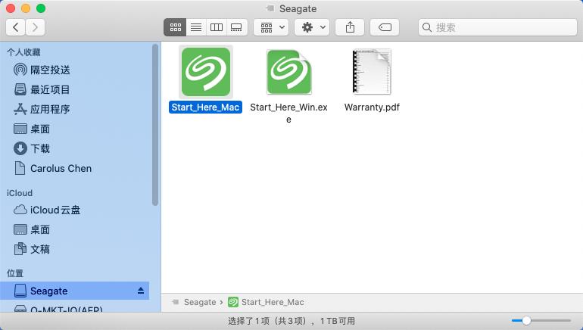This screenshot has width=583, height=330.
Task: Select the Warranty.pdf document thumbnail
Action: click(x=372, y=73)
